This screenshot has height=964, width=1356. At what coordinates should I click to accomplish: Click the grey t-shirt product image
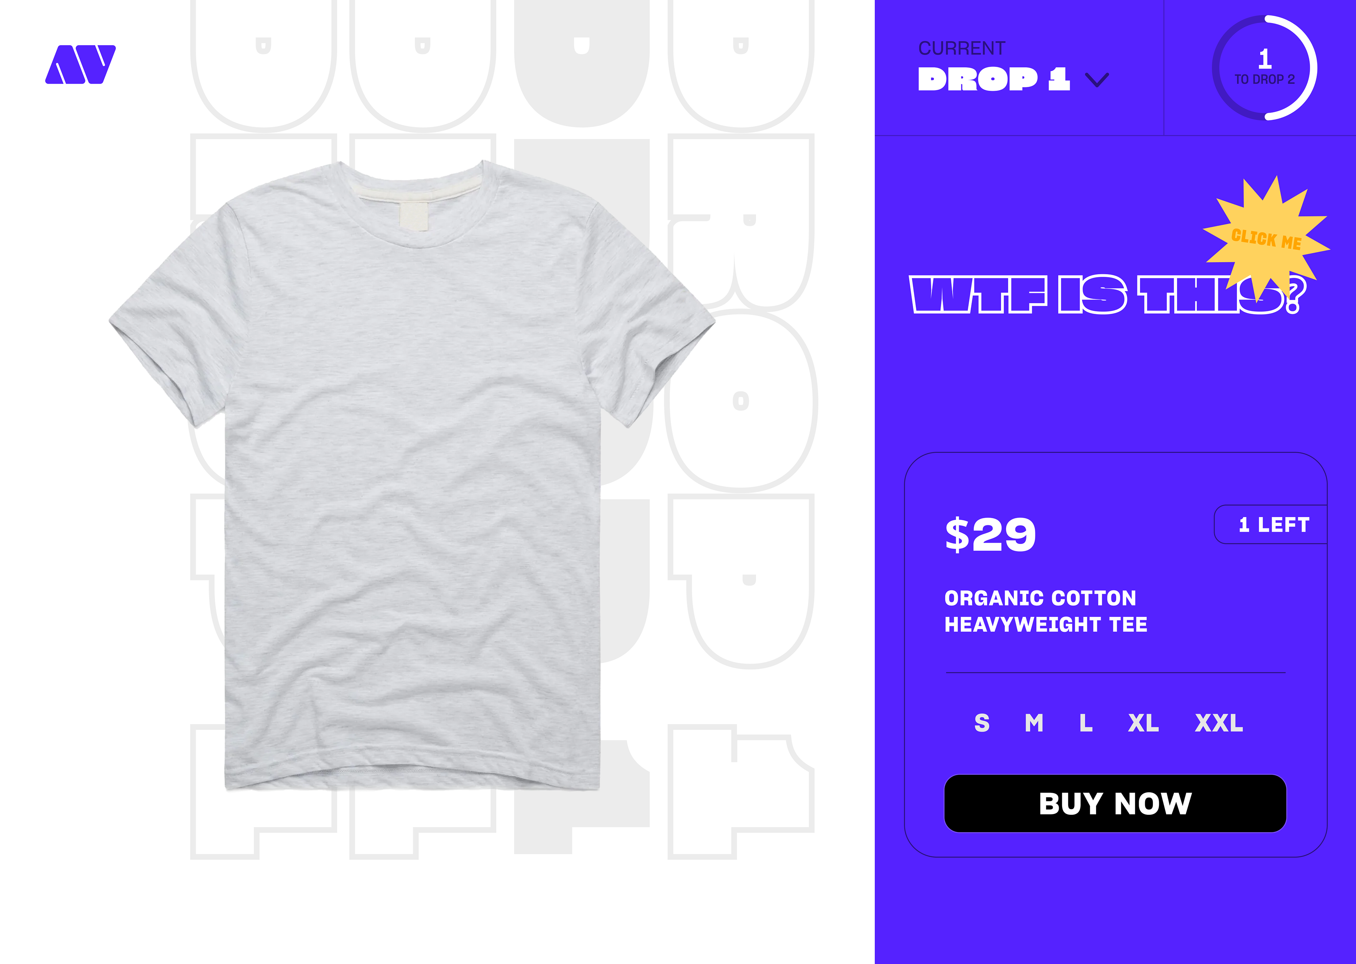click(412, 475)
